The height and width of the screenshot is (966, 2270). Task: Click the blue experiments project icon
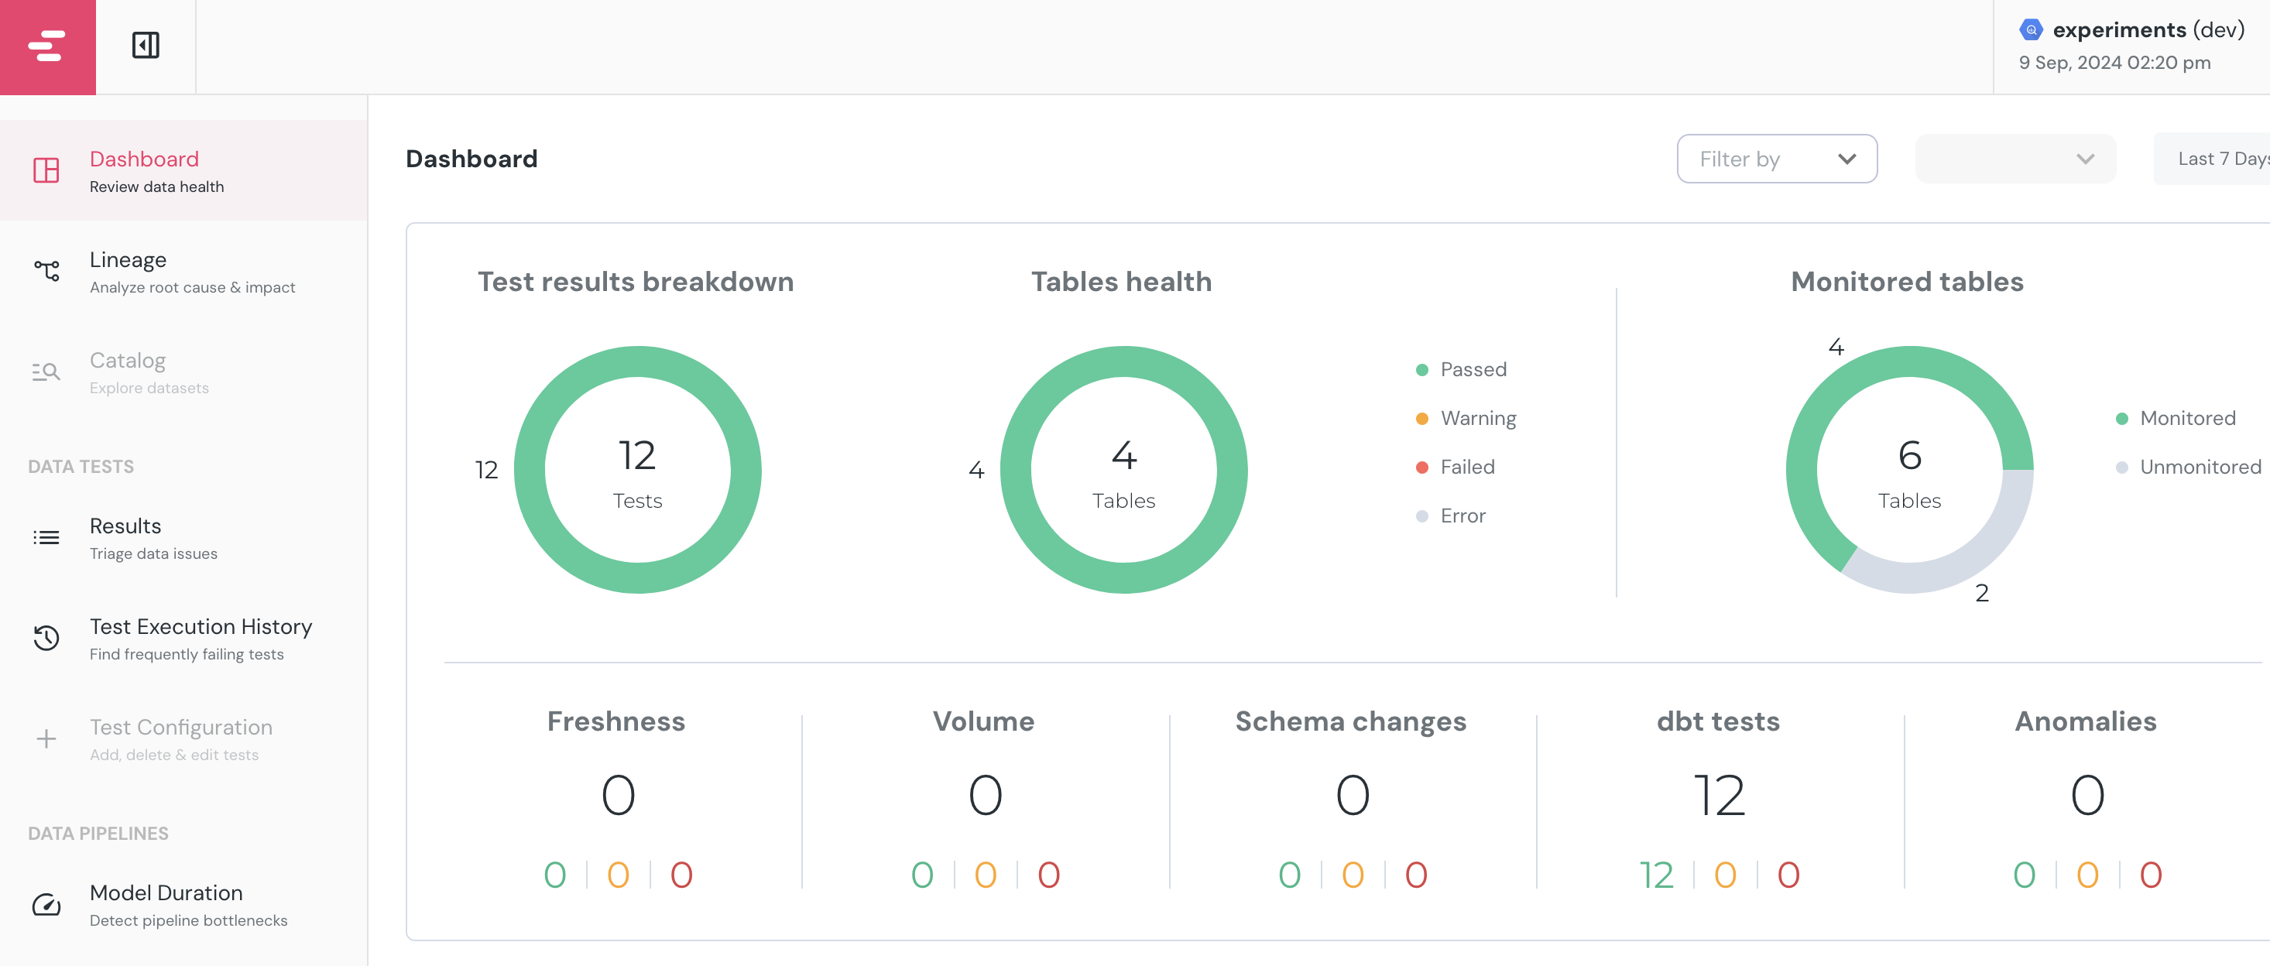click(2032, 30)
